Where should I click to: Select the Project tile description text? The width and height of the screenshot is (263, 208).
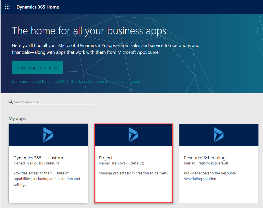click(x=133, y=173)
